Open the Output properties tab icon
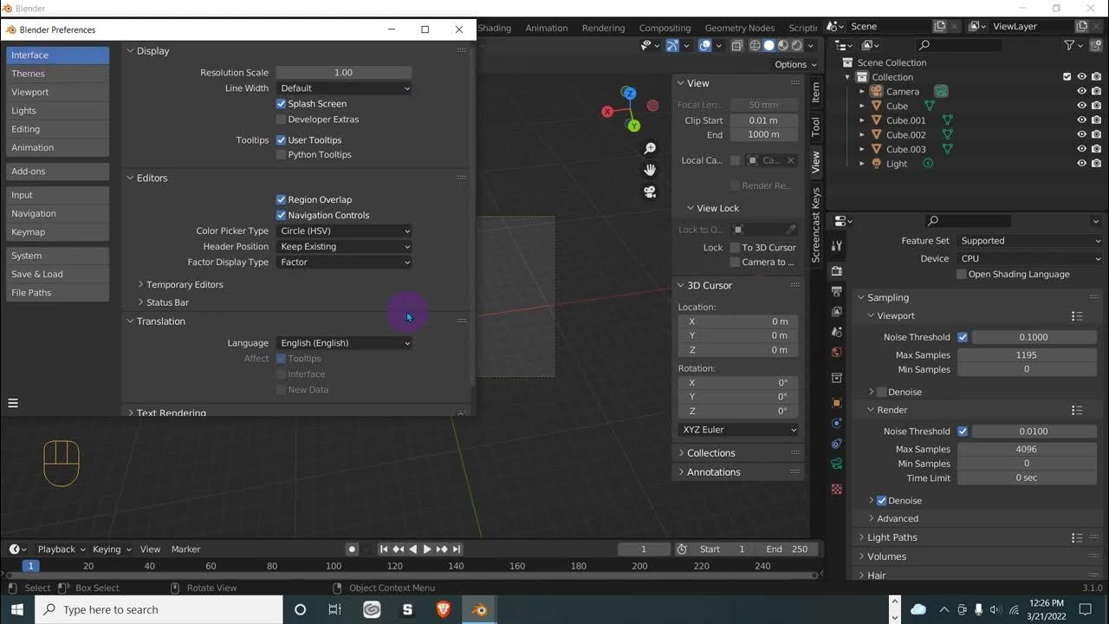This screenshot has height=624, width=1109. click(x=836, y=291)
